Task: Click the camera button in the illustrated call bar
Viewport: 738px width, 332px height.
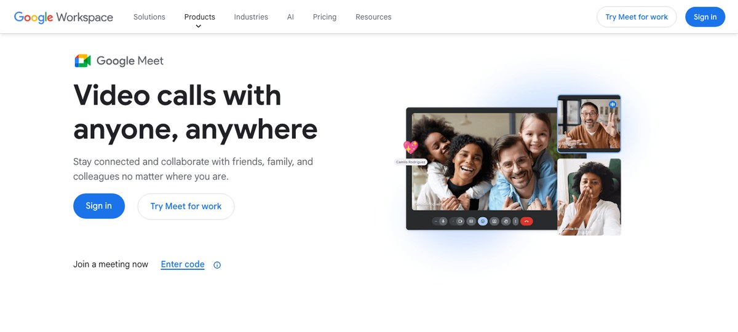Action: 460,221
